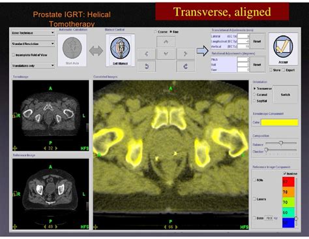This screenshot has width=309, height=239.
Task: Click next slice arrow on Tomoimage slice 32
Action: point(56,148)
